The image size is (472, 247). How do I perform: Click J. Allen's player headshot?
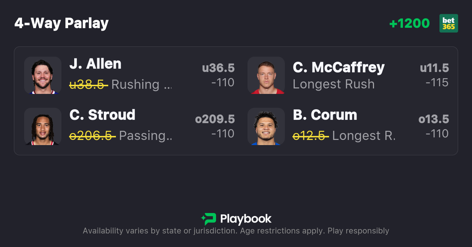point(43,75)
